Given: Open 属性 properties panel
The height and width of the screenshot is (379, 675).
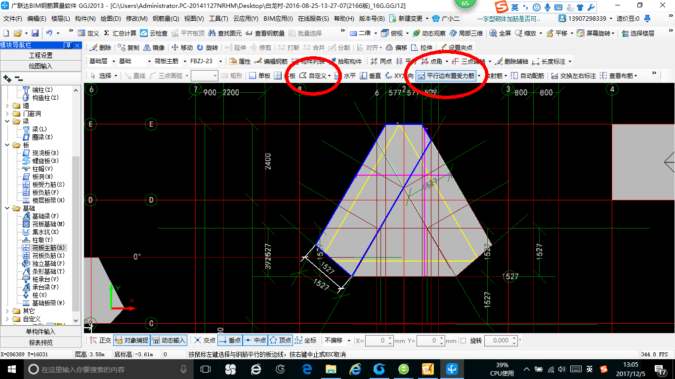Looking at the screenshot, I should 240,62.
